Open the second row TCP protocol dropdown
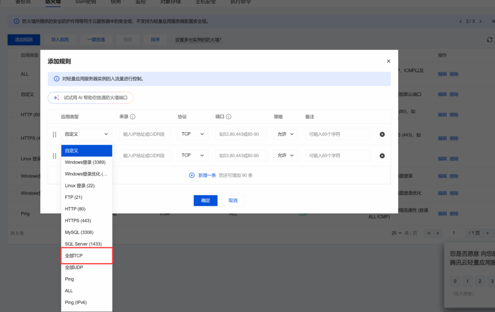 (x=192, y=155)
